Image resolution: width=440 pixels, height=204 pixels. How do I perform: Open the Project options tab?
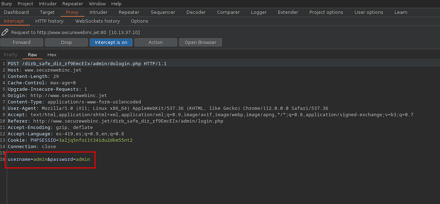(326, 12)
